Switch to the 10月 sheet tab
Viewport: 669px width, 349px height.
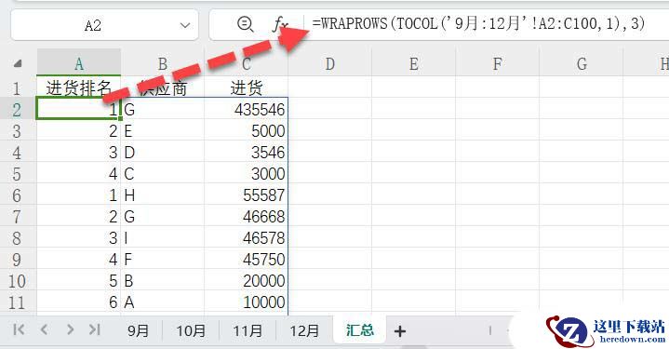click(191, 330)
